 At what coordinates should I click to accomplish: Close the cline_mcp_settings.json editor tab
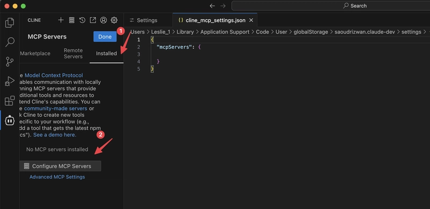coord(251,20)
